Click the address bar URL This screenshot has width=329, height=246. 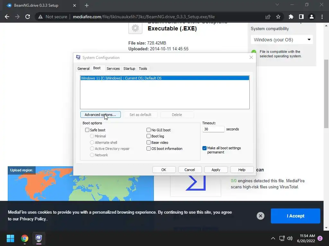point(144,17)
